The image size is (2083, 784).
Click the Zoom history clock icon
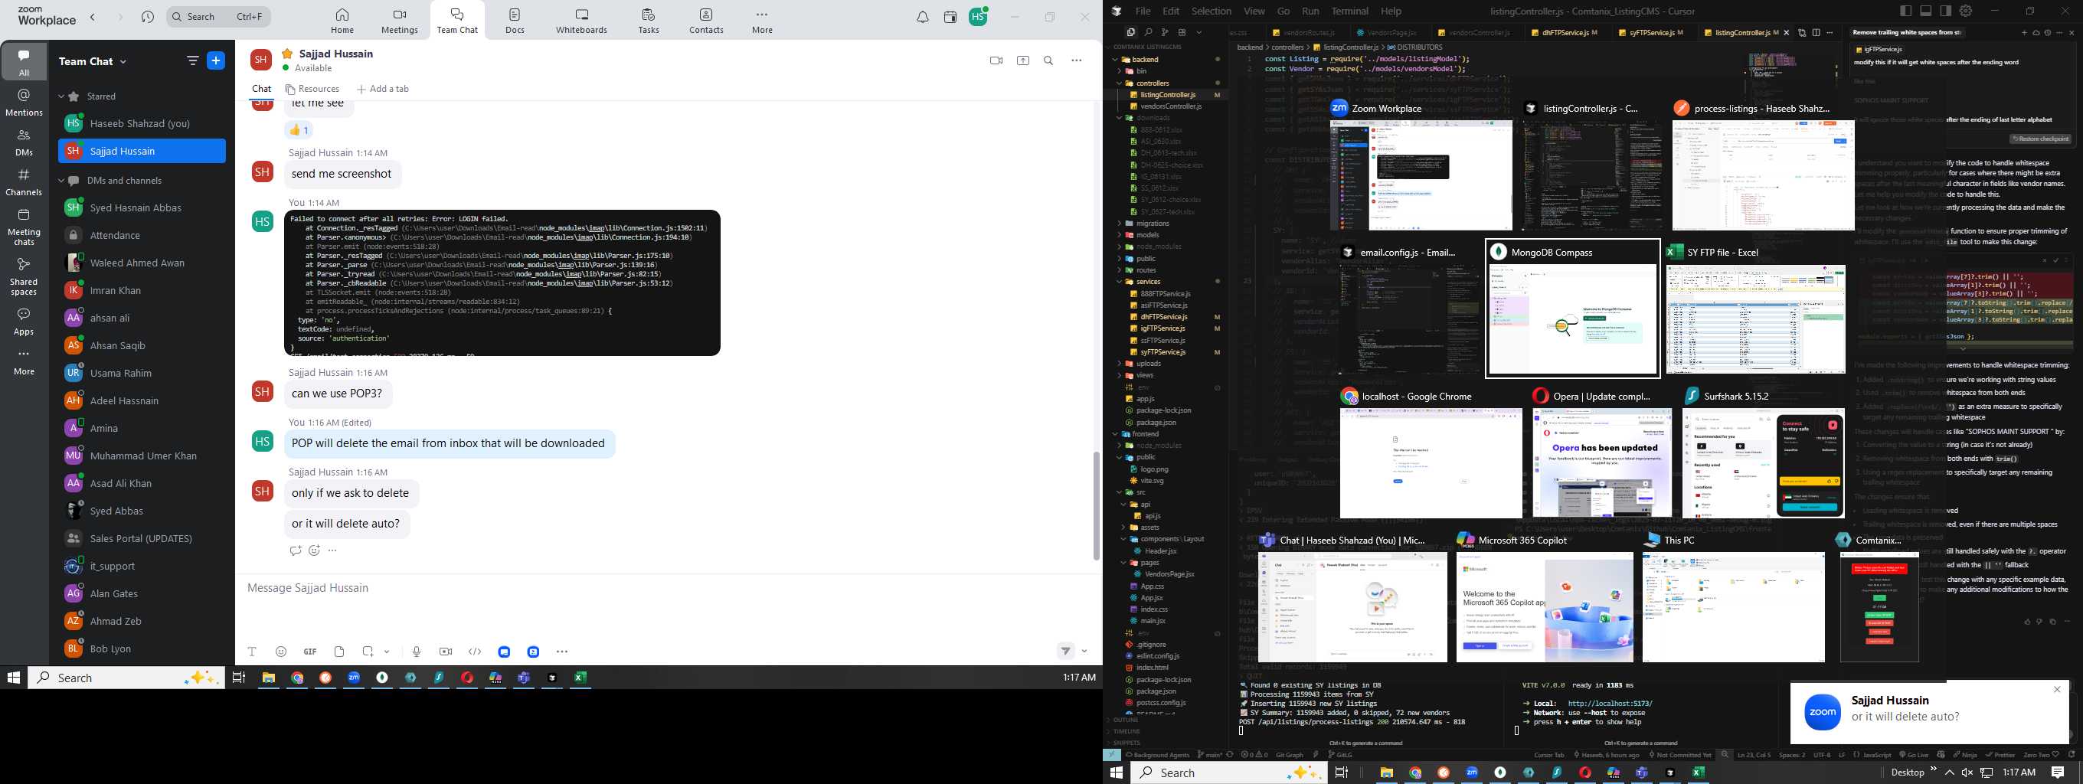tap(147, 17)
